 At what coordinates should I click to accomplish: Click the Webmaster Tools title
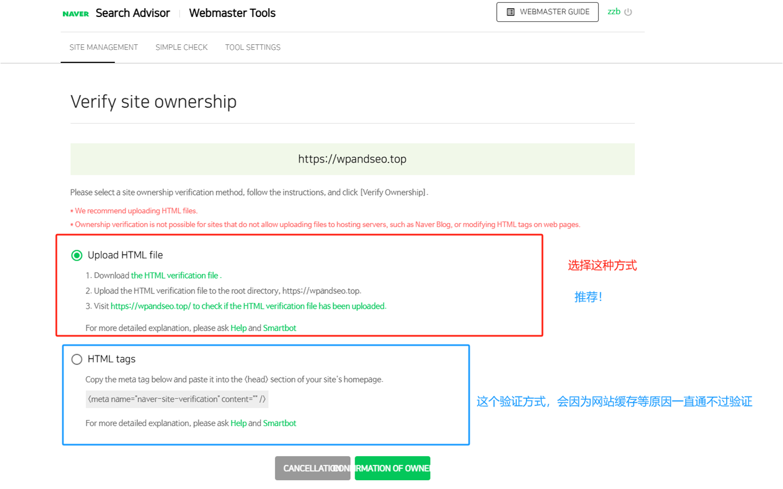232,13
